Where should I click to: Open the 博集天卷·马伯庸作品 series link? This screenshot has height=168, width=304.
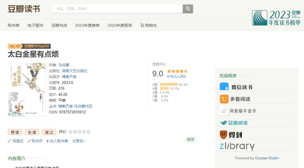coord(75,106)
